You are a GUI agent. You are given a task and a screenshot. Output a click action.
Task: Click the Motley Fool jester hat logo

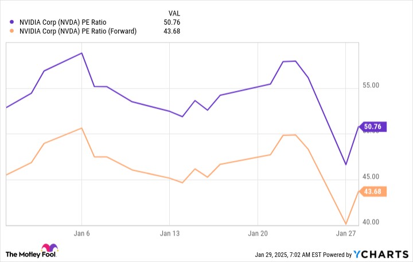coord(49,248)
